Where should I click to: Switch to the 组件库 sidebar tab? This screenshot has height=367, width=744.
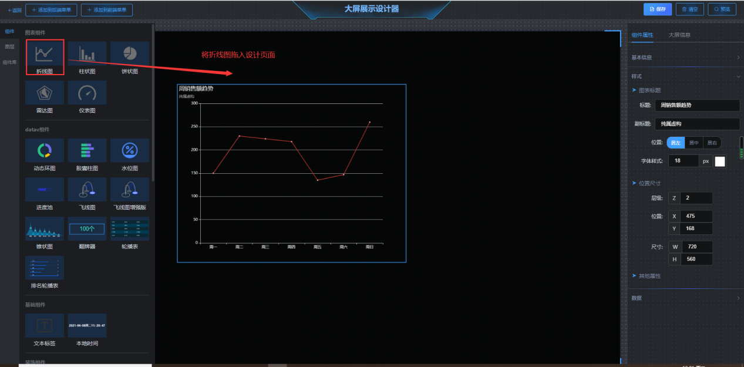click(9, 62)
